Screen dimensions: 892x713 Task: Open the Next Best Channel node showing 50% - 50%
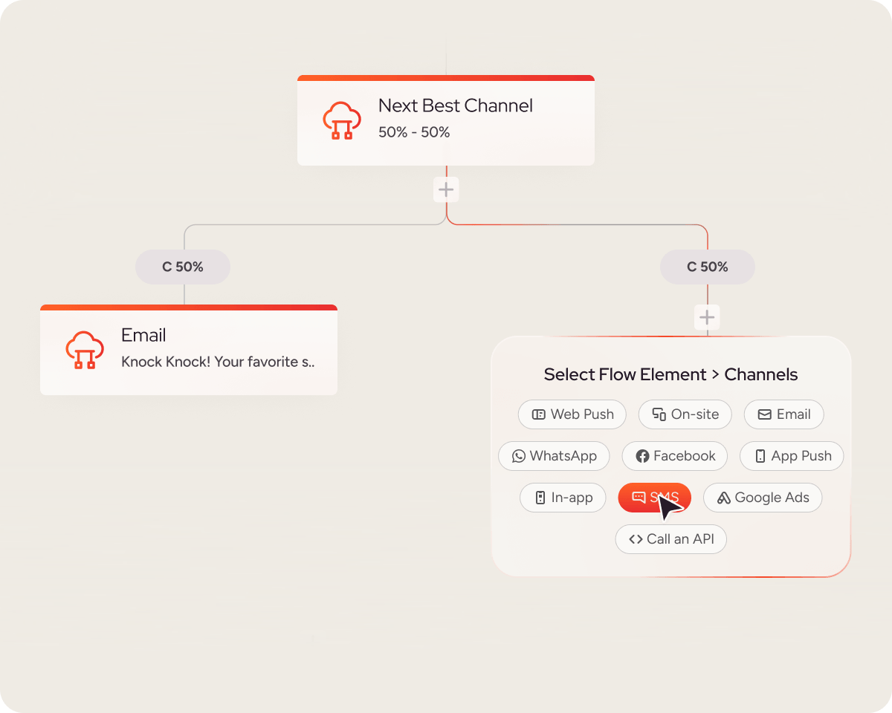click(446, 120)
